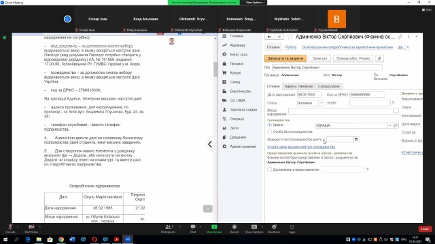Viewport: 435px width, 244px height.
Task: Select Особа без громадянства radio button
Action: pyautogui.click(x=269, y=131)
